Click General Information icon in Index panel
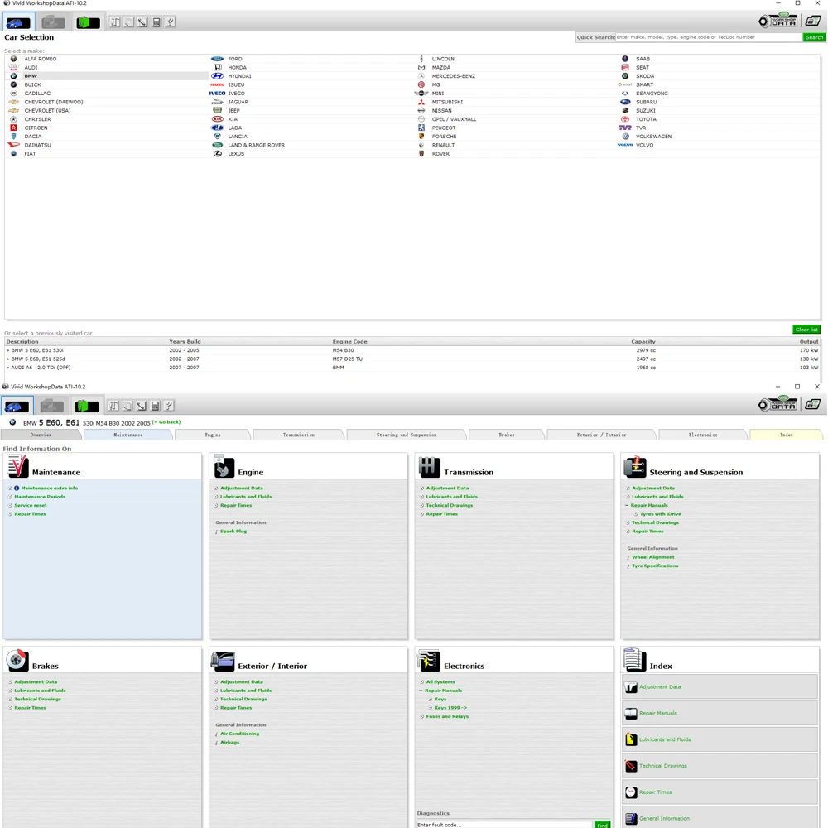This screenshot has height=828, width=828. point(631,819)
